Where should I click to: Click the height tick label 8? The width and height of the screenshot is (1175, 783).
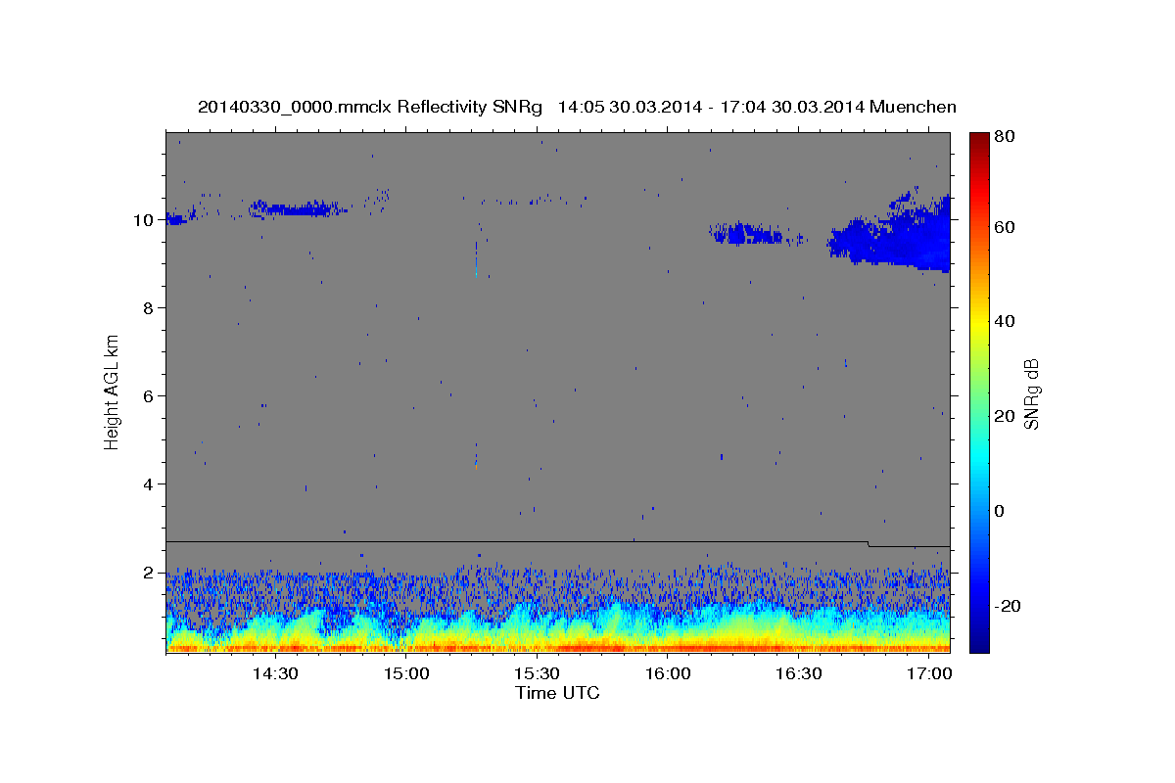pos(148,307)
